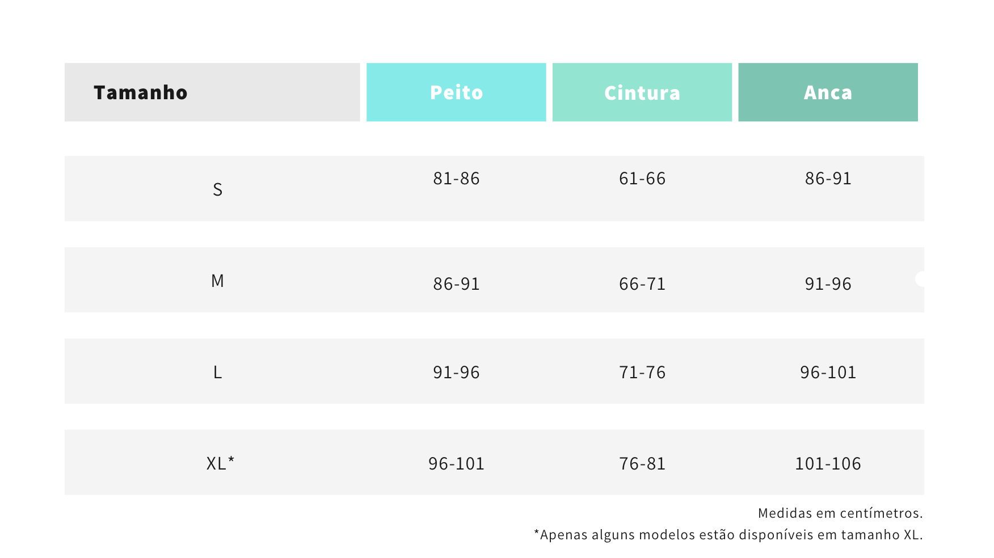Click the Anca column header
The width and height of the screenshot is (994, 558).
[x=828, y=92]
